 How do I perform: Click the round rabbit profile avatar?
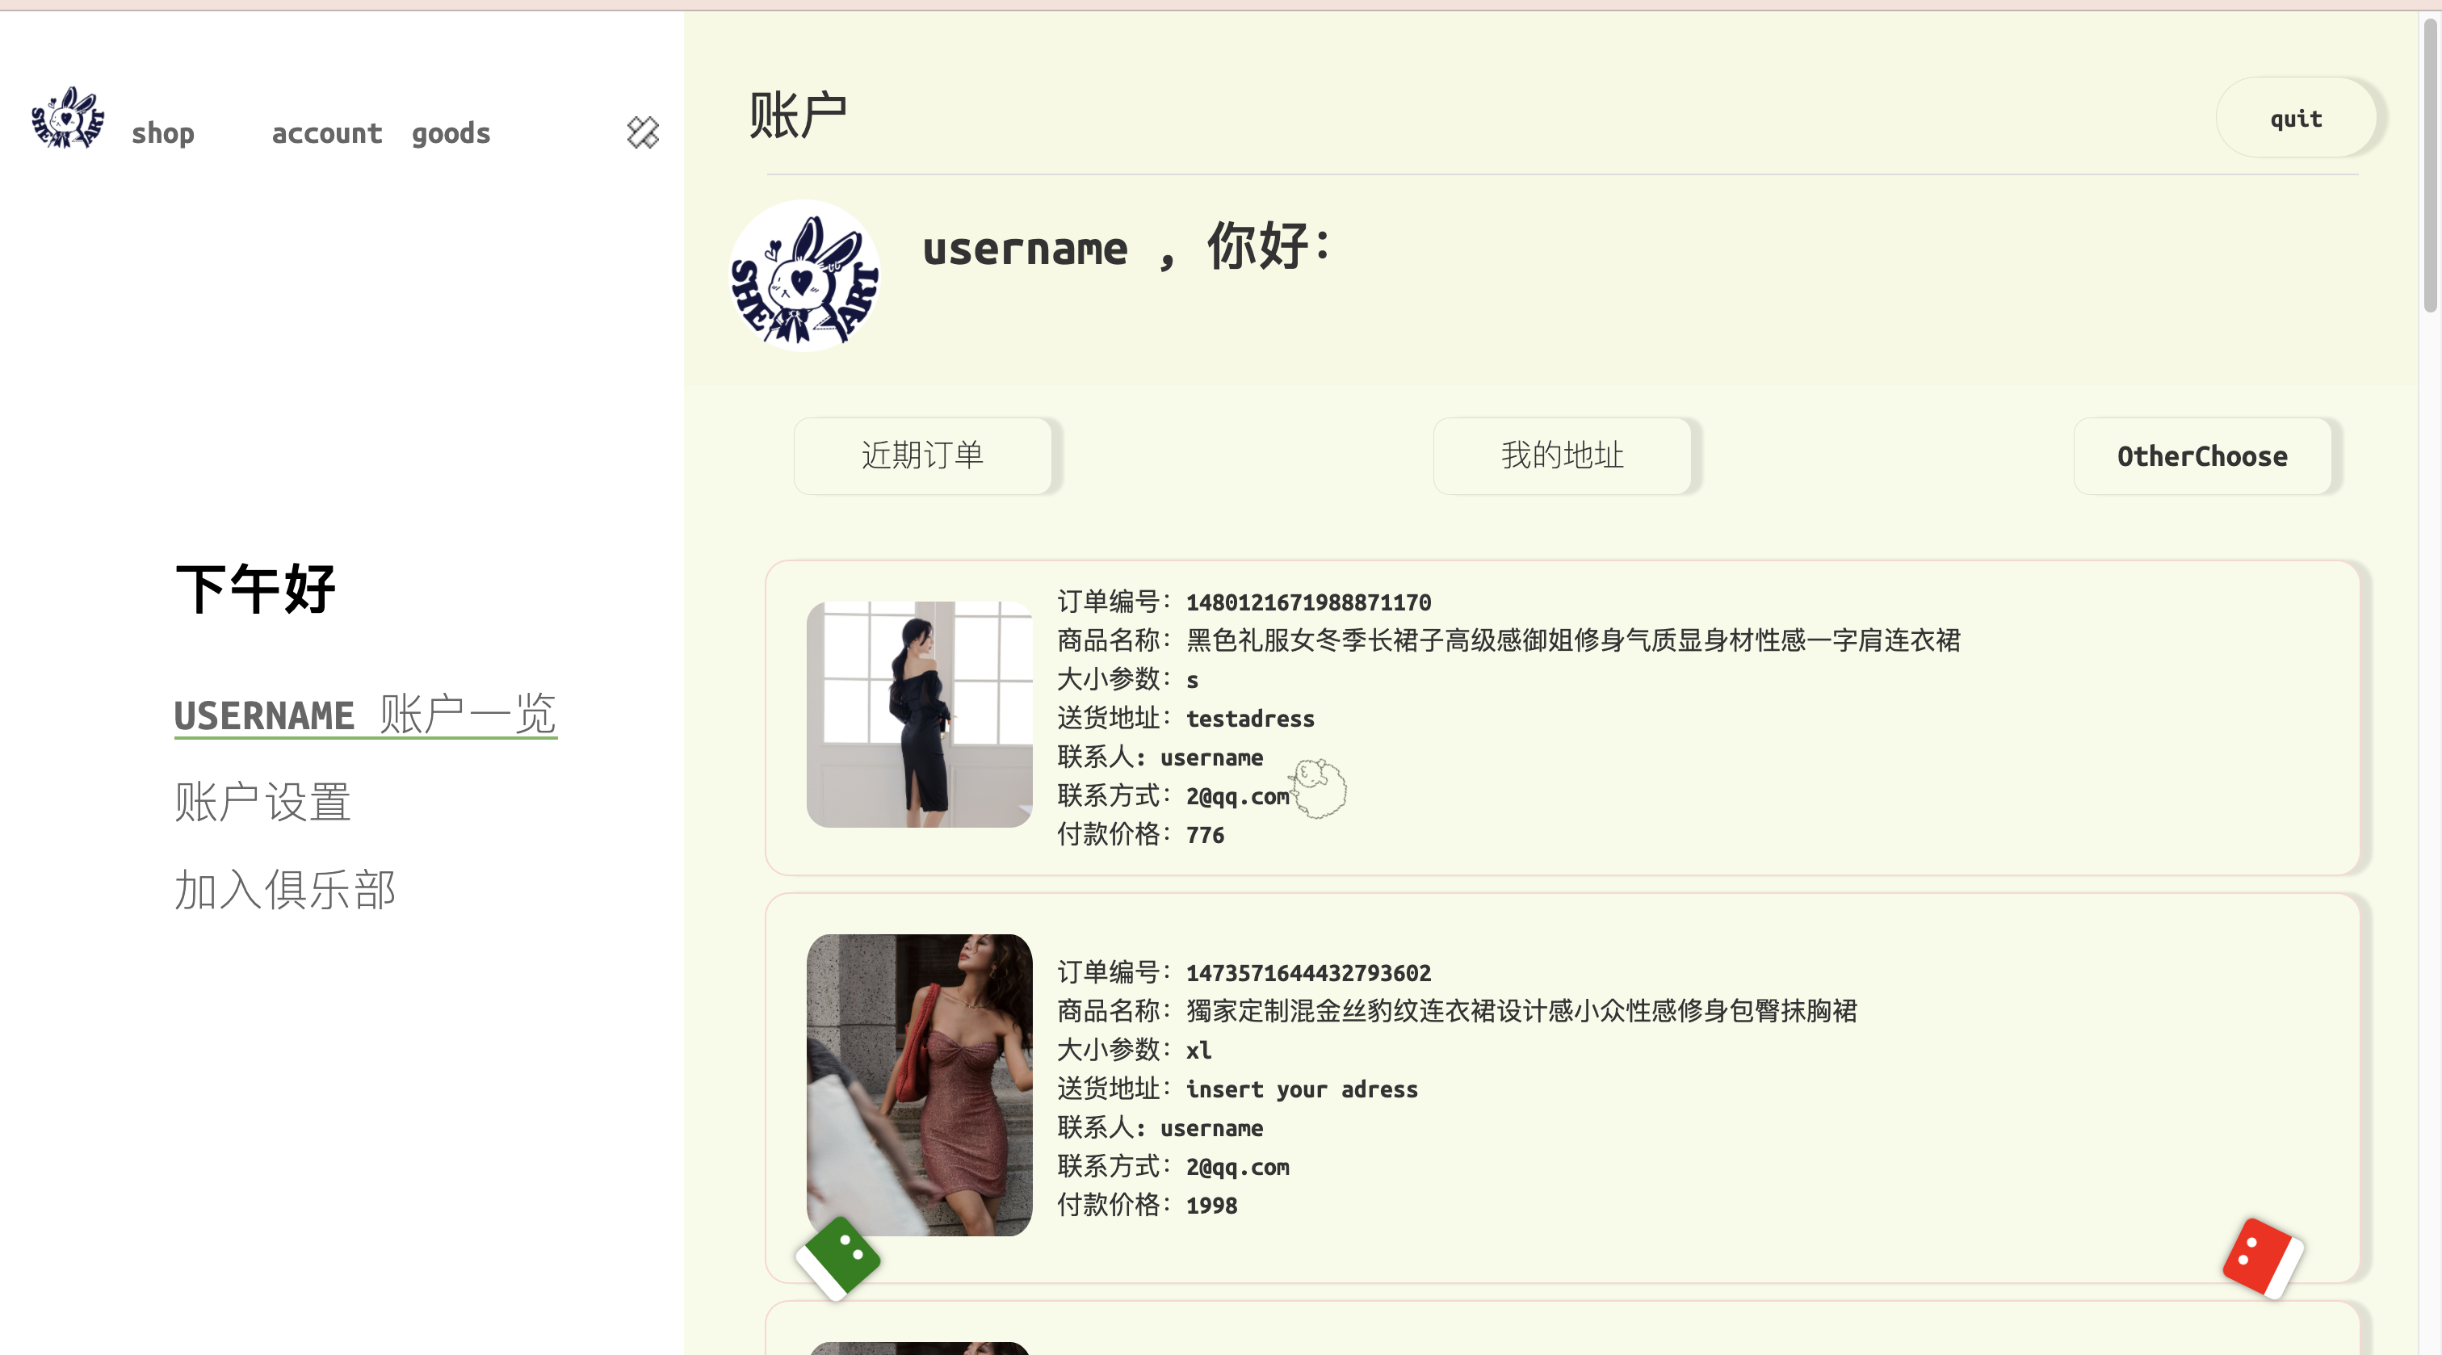[805, 276]
